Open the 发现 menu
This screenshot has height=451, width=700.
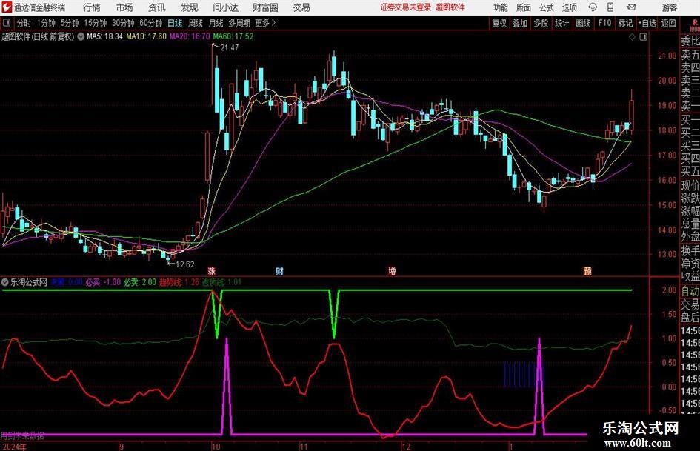coord(190,7)
